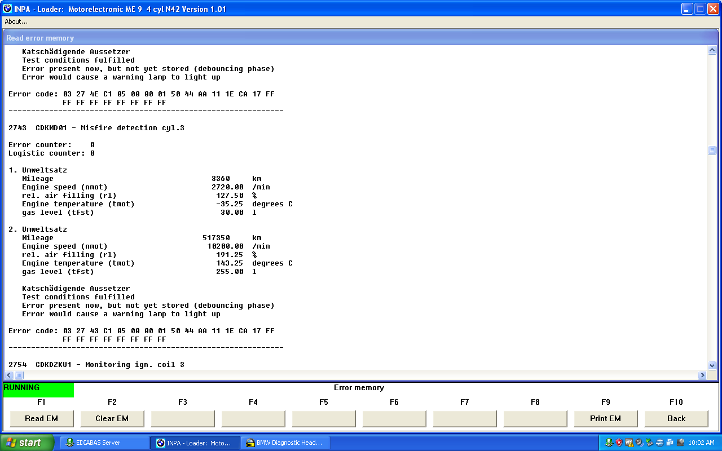Click the vertical scrollbar thumb
Viewport: 722px width, 451px height.
712,150
